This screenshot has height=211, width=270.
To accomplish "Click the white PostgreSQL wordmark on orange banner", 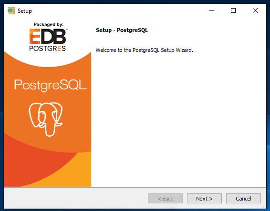I will pyautogui.click(x=50, y=85).
